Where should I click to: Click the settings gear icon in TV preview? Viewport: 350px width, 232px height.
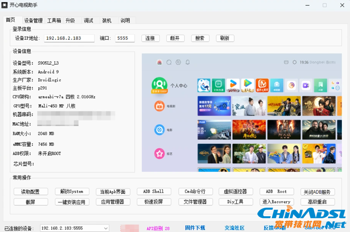click(178, 62)
